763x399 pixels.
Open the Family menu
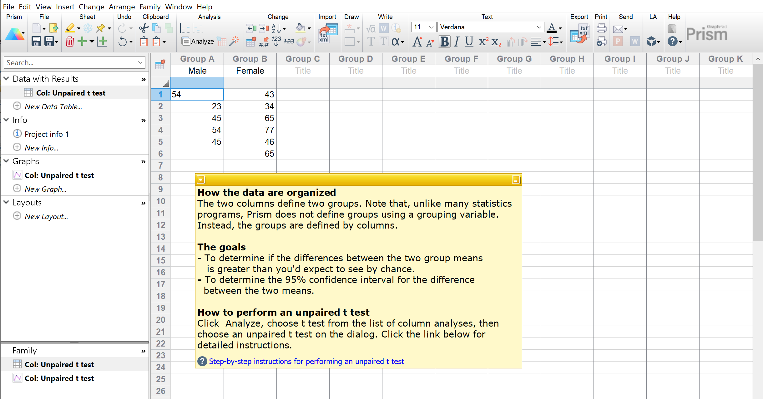click(150, 7)
